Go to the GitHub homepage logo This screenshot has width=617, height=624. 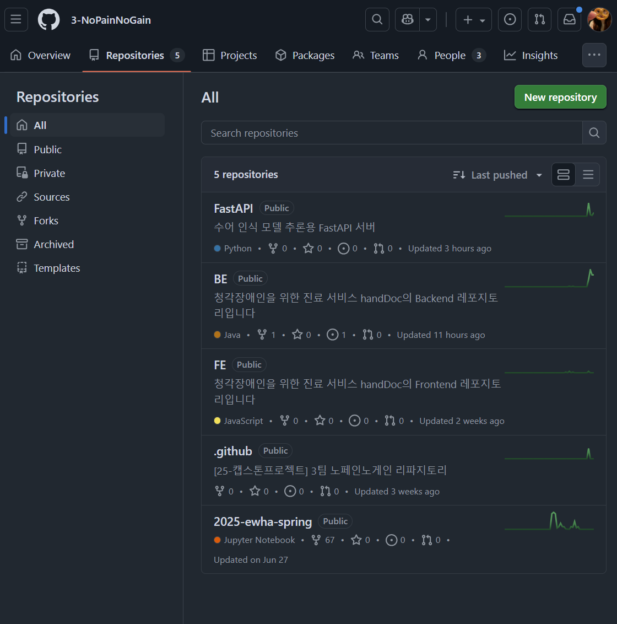(48, 19)
